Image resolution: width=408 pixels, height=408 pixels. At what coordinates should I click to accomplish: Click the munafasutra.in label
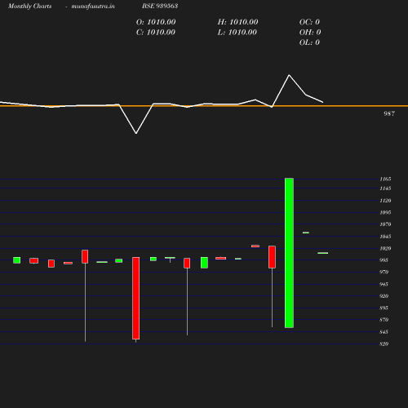93,7
